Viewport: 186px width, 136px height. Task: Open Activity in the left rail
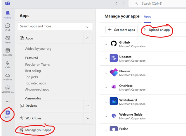coord(8,15)
